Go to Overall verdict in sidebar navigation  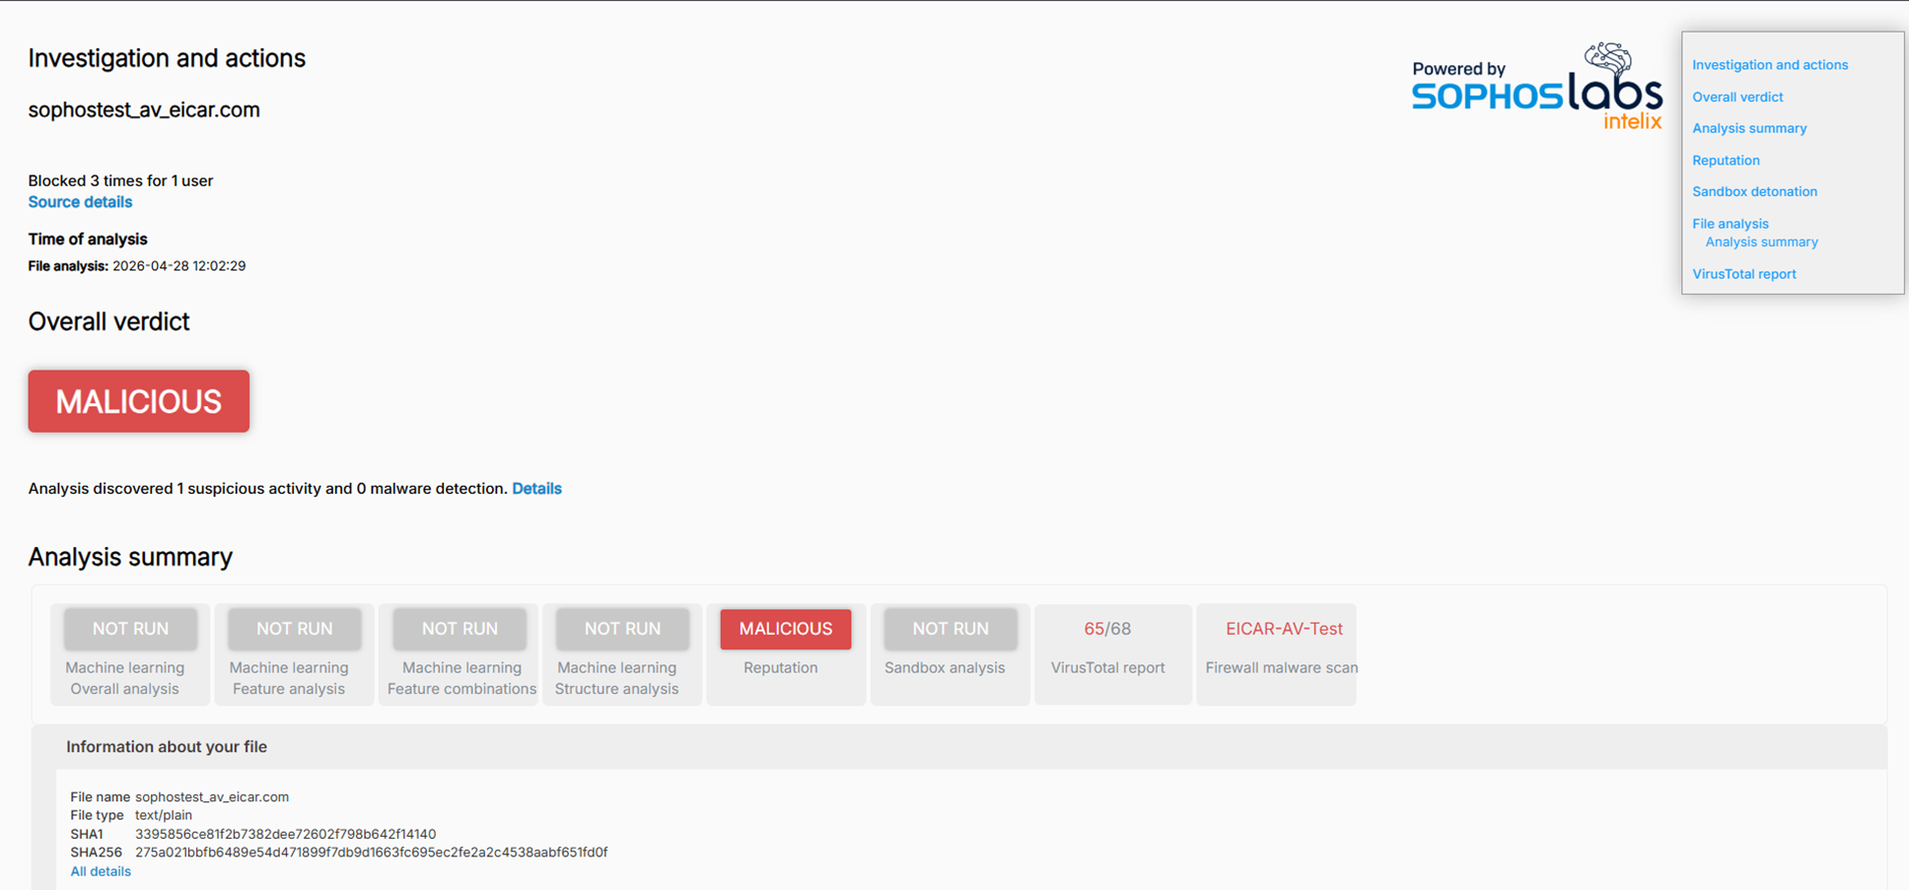click(x=1737, y=97)
